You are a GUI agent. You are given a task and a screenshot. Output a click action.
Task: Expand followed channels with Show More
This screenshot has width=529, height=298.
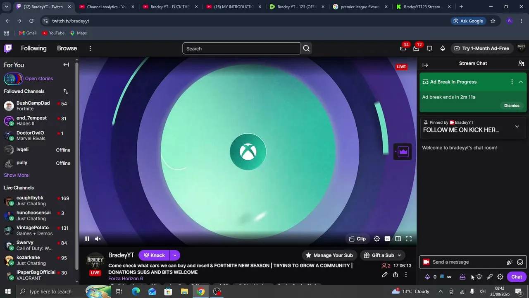(16, 175)
